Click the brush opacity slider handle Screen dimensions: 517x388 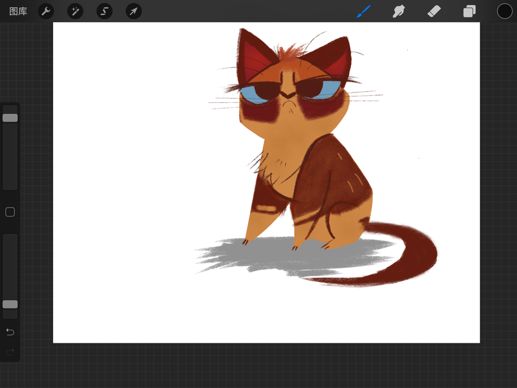(x=10, y=304)
